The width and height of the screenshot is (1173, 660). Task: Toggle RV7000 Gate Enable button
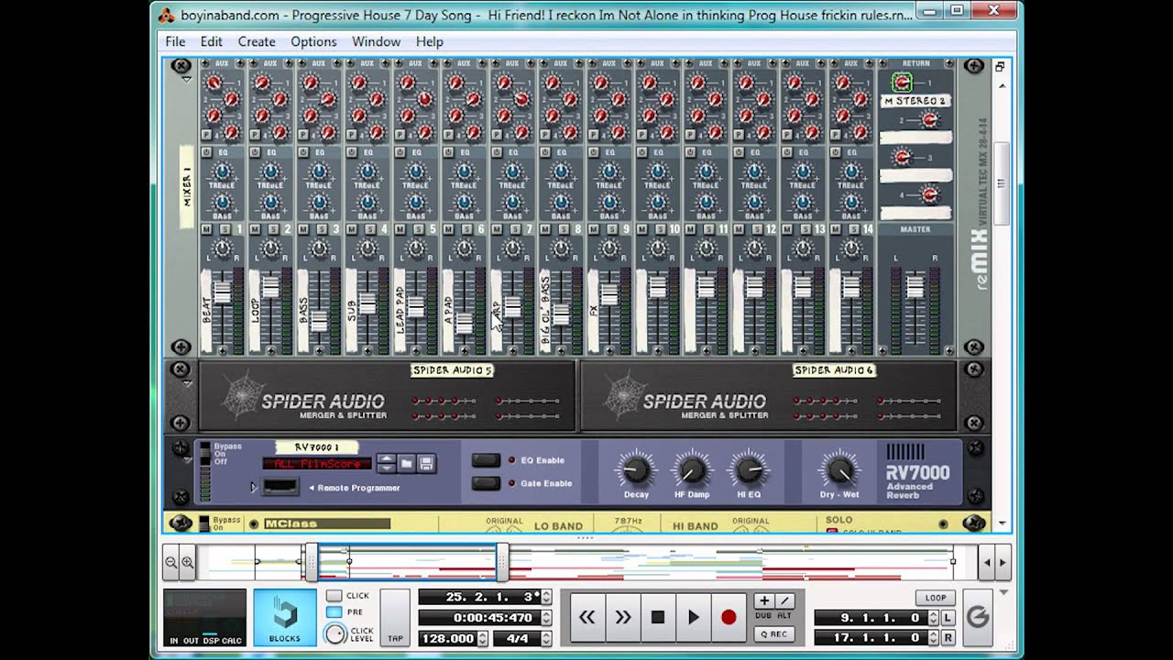(486, 483)
